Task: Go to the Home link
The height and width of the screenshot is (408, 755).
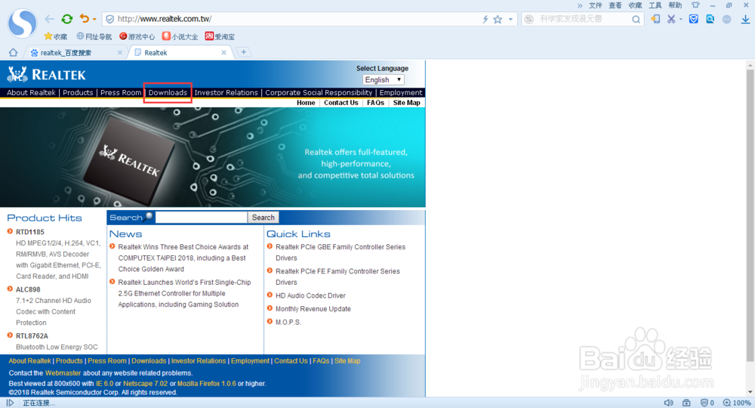Action: [x=306, y=103]
